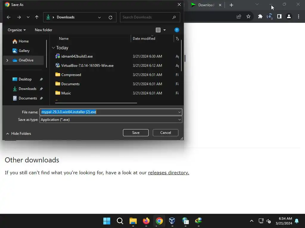Click the IDM download extension icon
Screen dimensions: 305x228
[x=270, y=17]
